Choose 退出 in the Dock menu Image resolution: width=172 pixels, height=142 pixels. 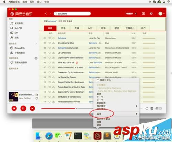[99, 125]
